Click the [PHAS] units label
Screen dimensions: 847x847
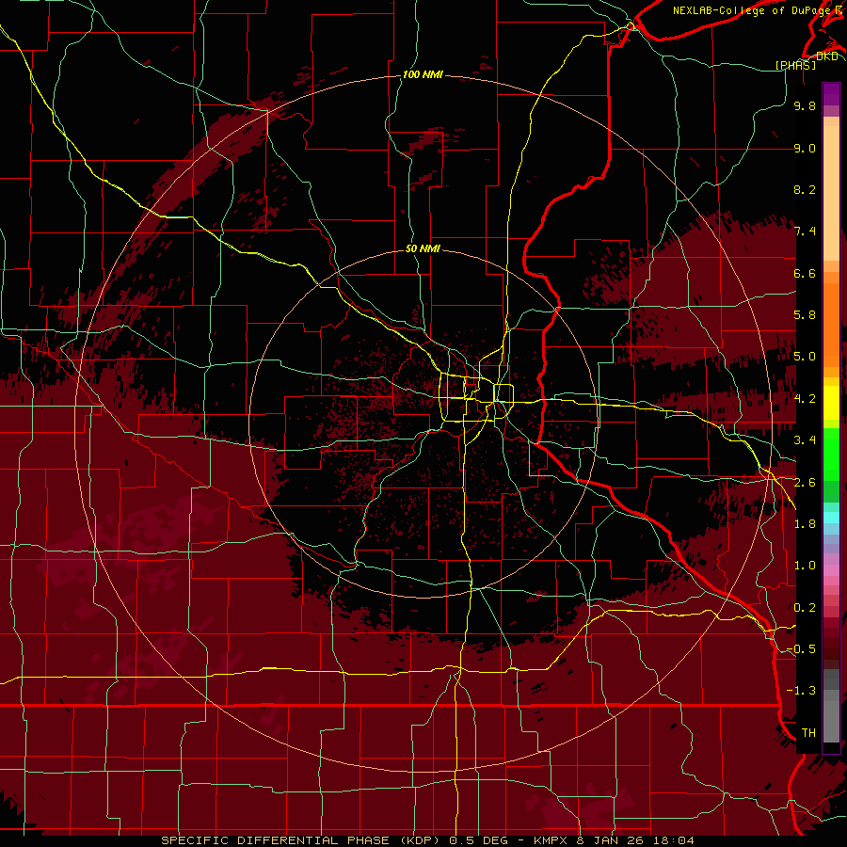[x=795, y=65]
